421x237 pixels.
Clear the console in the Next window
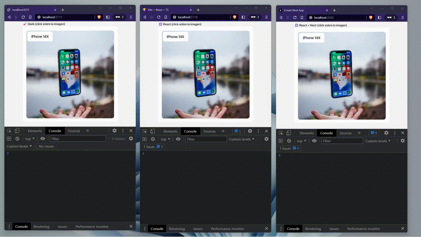(x=289, y=141)
